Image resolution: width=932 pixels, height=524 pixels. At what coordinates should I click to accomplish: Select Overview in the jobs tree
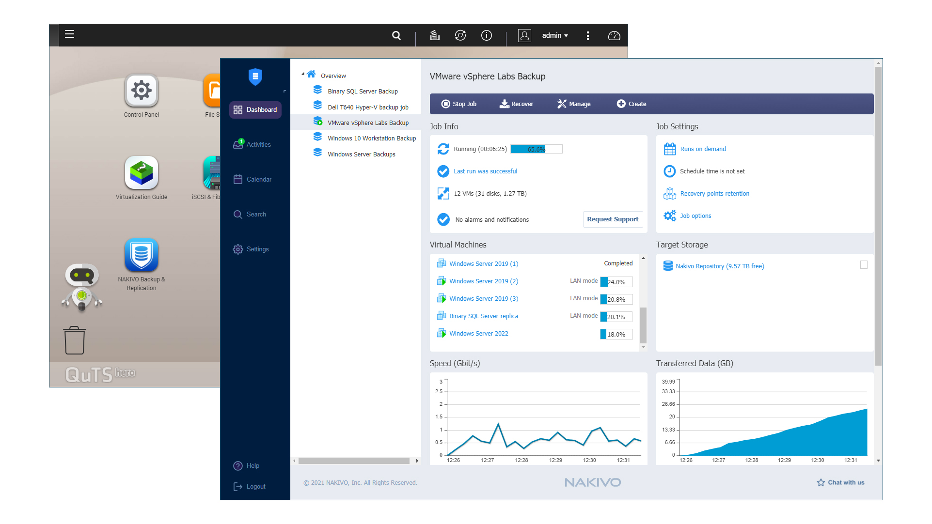tap(333, 76)
